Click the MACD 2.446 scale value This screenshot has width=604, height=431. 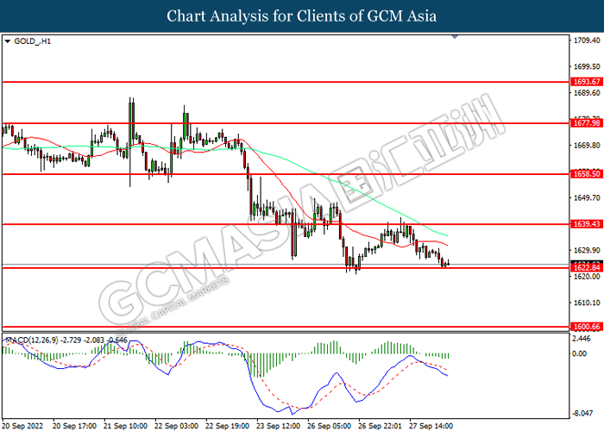[x=582, y=339]
